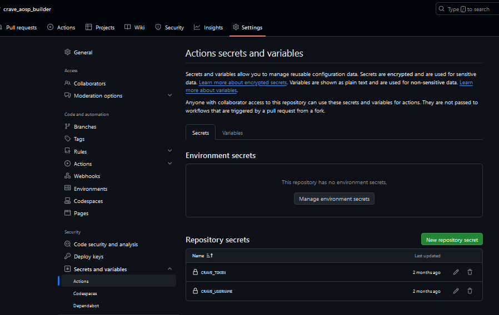Click the Security shield icon in top nav

pyautogui.click(x=158, y=27)
